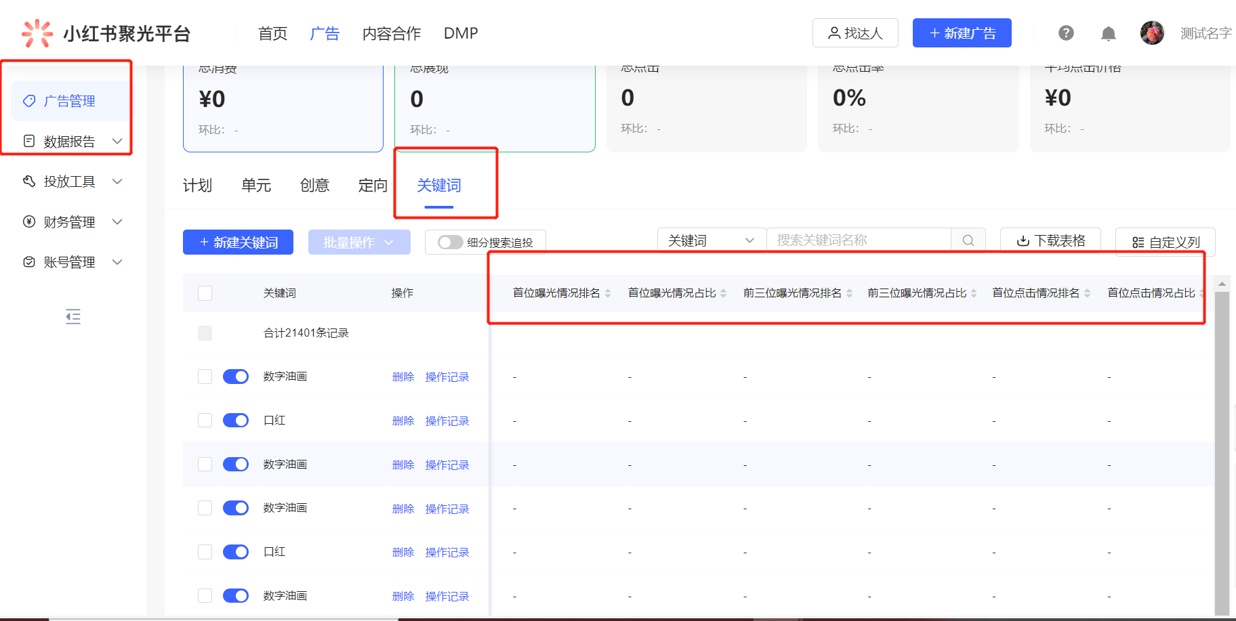Expand the 财务管理 sidebar chevron
The width and height of the screenshot is (1236, 621).
point(117,221)
